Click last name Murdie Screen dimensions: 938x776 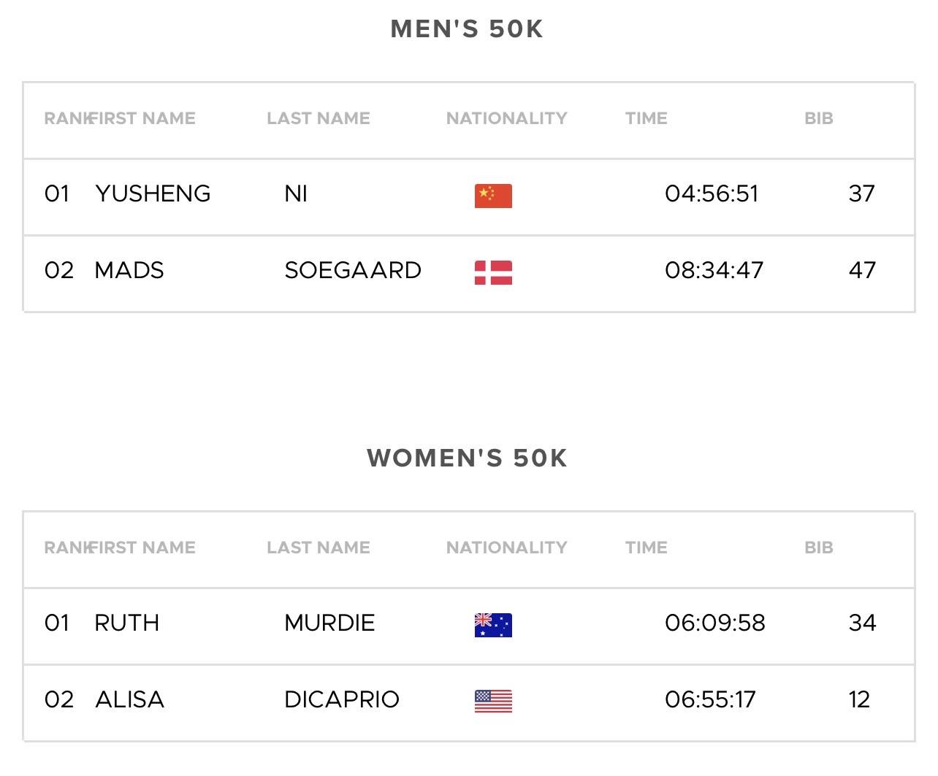[x=329, y=623]
